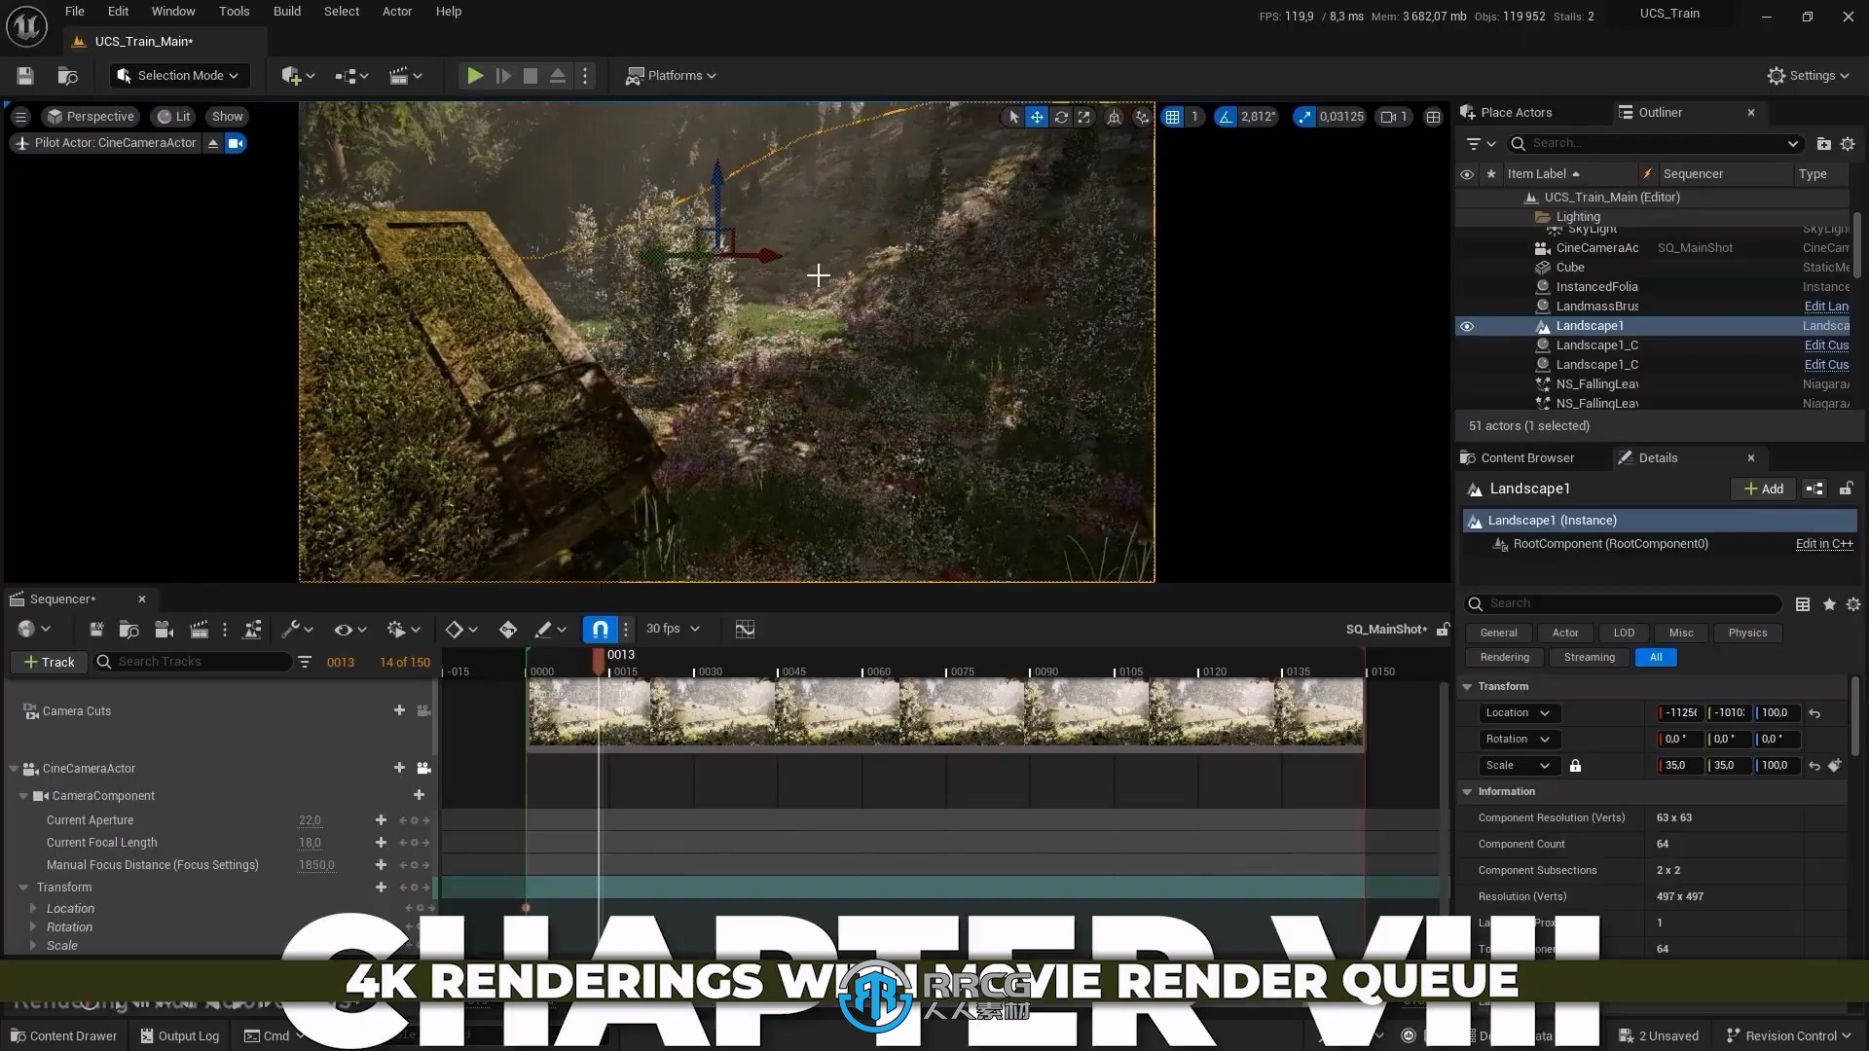Toggle viewport grid snapping icon
Screen dimensions: 1869x1051
coord(1173,117)
